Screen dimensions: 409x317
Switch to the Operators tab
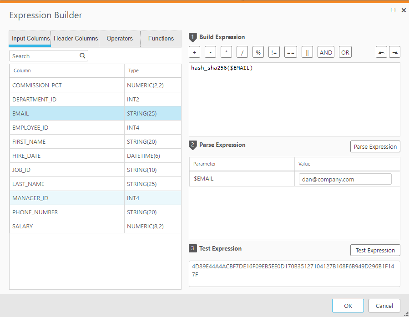click(119, 39)
